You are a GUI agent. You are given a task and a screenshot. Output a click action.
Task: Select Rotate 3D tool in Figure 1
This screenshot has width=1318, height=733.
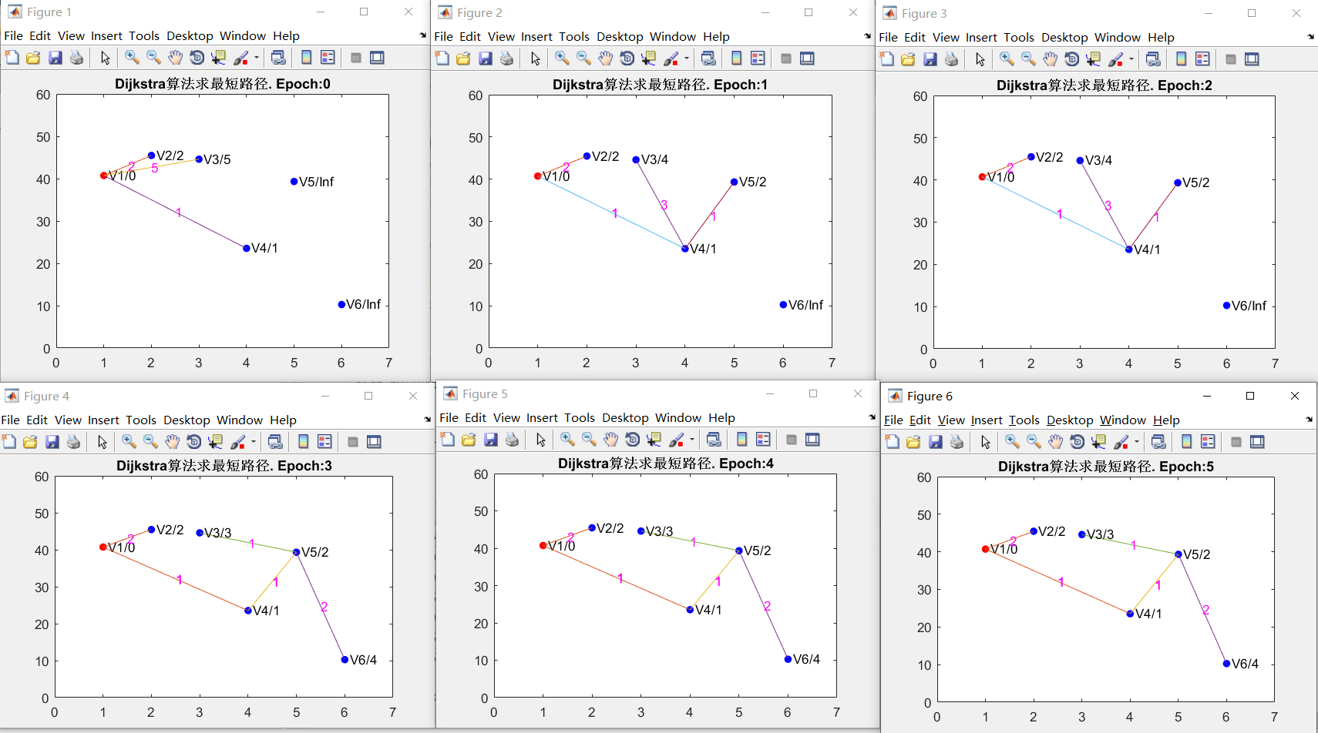[x=197, y=58]
